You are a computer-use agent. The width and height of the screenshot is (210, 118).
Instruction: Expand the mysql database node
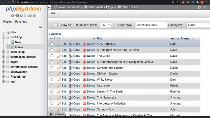[x=4, y=62]
